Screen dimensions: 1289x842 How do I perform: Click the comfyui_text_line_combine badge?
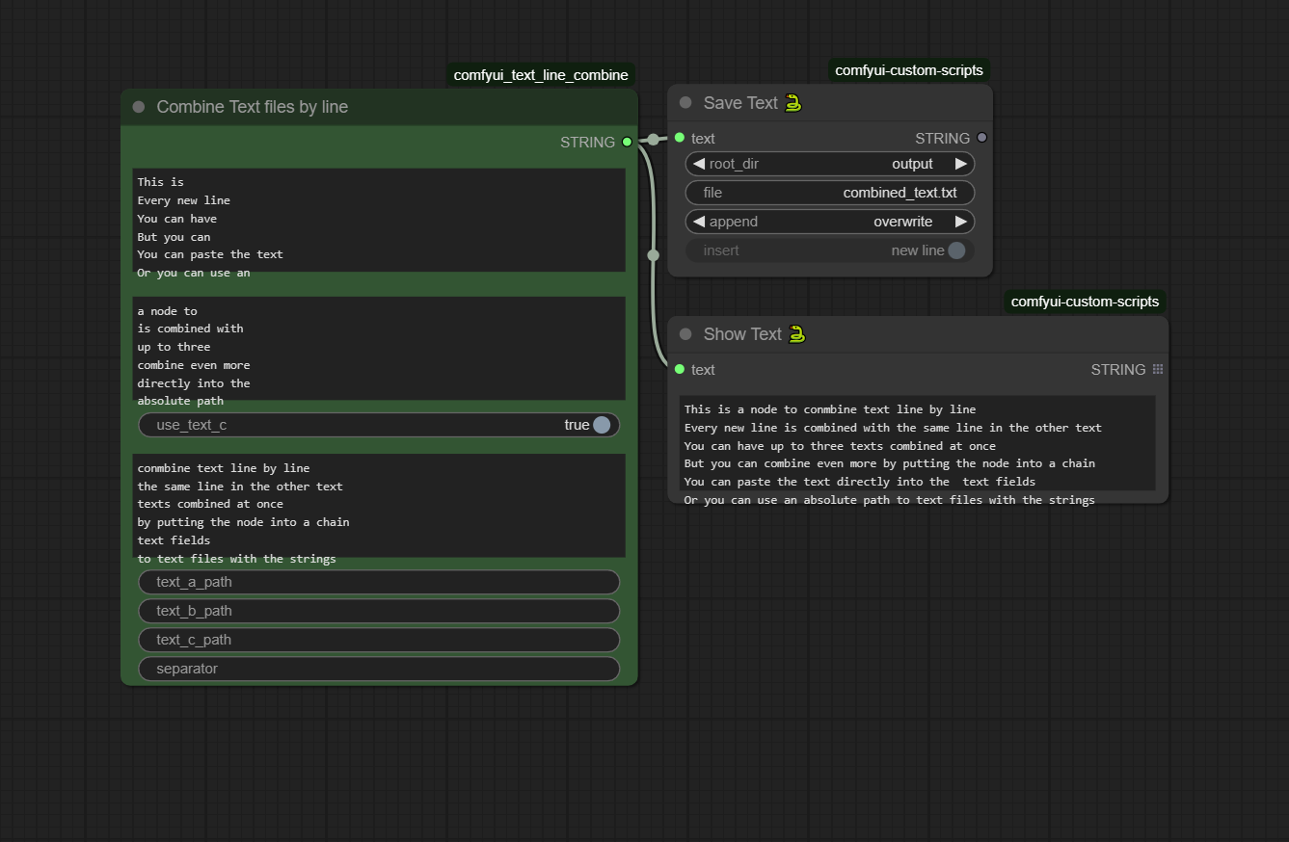click(x=541, y=75)
